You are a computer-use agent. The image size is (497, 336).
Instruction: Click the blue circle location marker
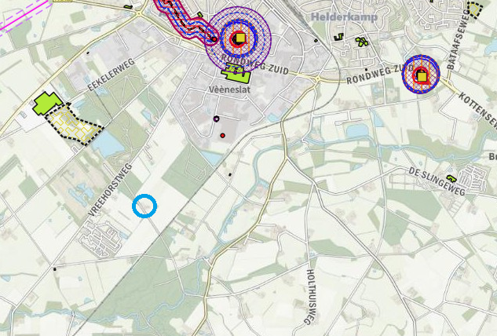(x=144, y=206)
